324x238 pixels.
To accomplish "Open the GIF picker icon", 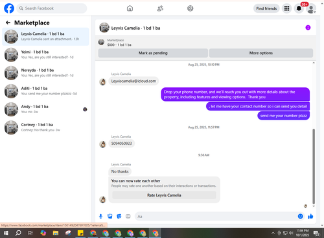I will [128, 216].
